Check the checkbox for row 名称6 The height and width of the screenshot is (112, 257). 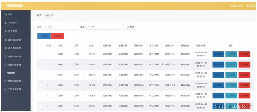[41, 106]
